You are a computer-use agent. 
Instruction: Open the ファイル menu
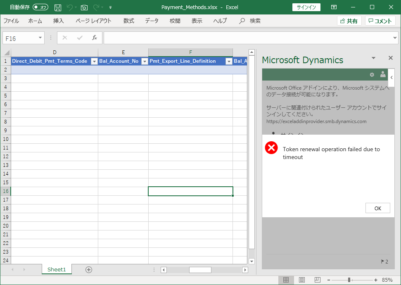[11, 21]
